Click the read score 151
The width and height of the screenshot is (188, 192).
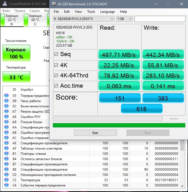[120, 98]
